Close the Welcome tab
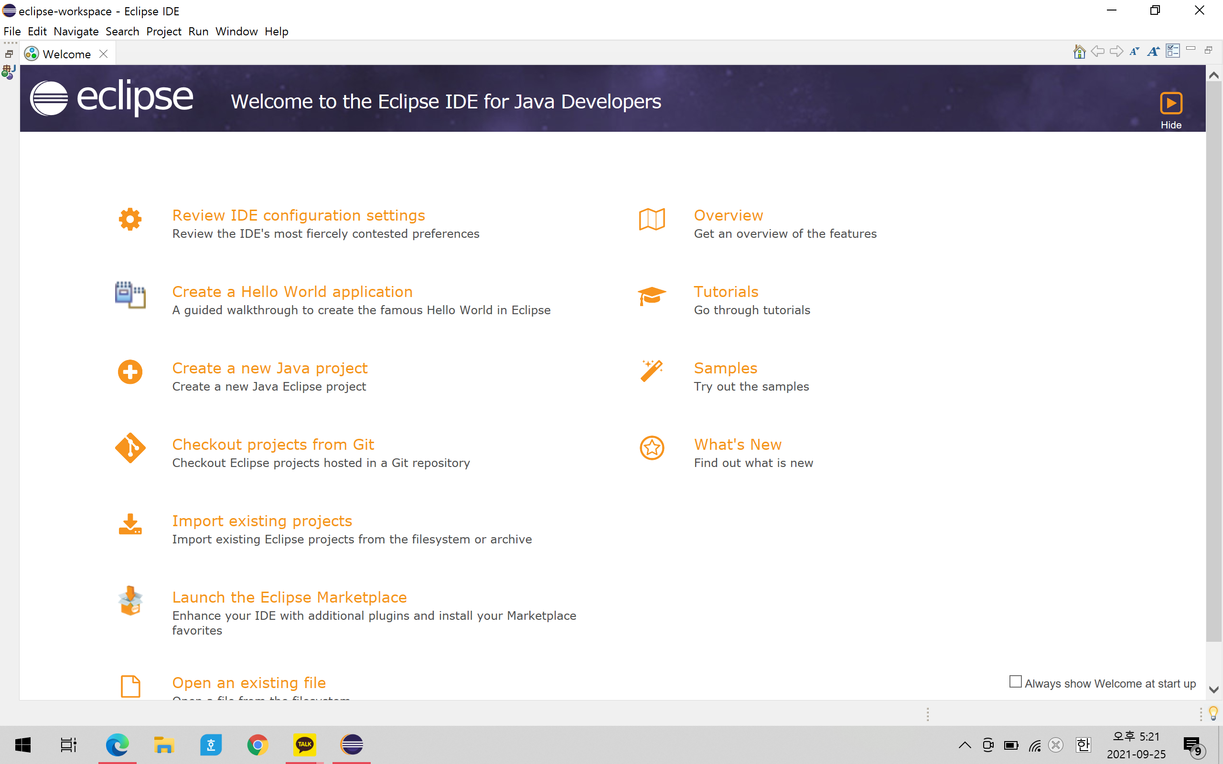The width and height of the screenshot is (1223, 764). [x=104, y=53]
